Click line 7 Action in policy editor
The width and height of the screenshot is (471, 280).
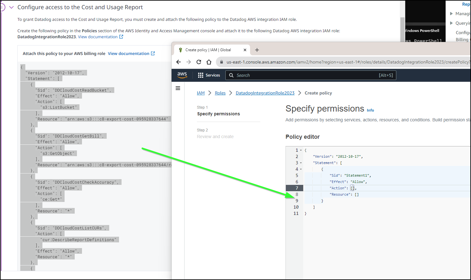click(x=343, y=188)
